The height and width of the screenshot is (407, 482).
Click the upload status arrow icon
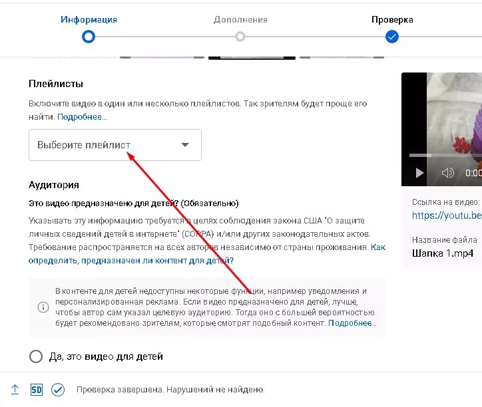point(15,390)
